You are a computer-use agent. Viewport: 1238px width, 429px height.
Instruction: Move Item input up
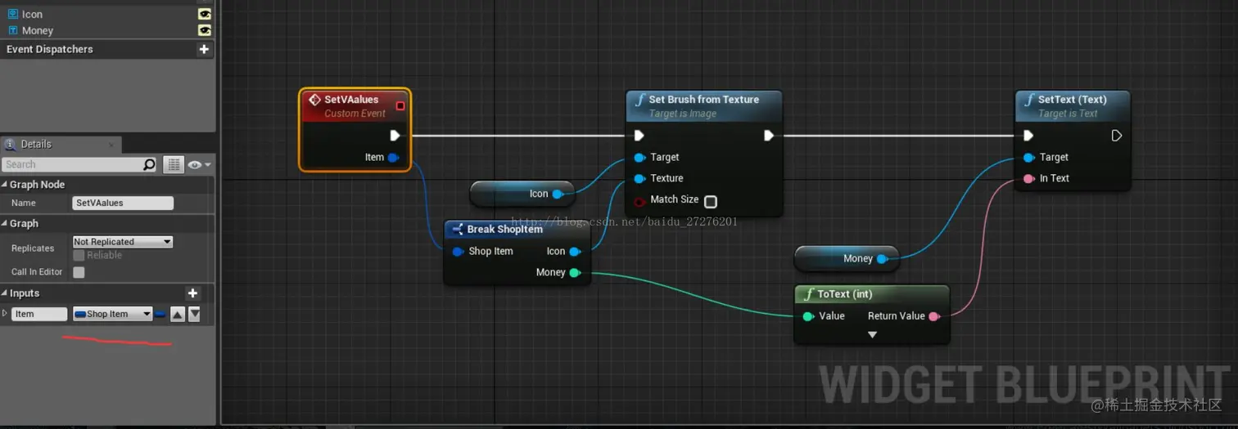pyautogui.click(x=177, y=314)
